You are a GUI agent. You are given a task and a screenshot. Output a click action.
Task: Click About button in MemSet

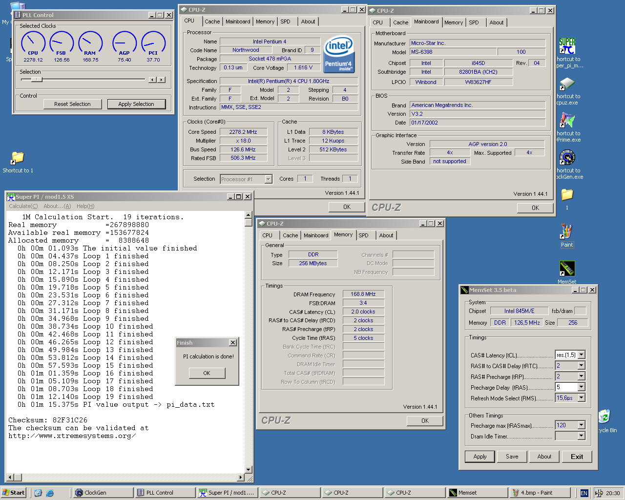(544, 457)
